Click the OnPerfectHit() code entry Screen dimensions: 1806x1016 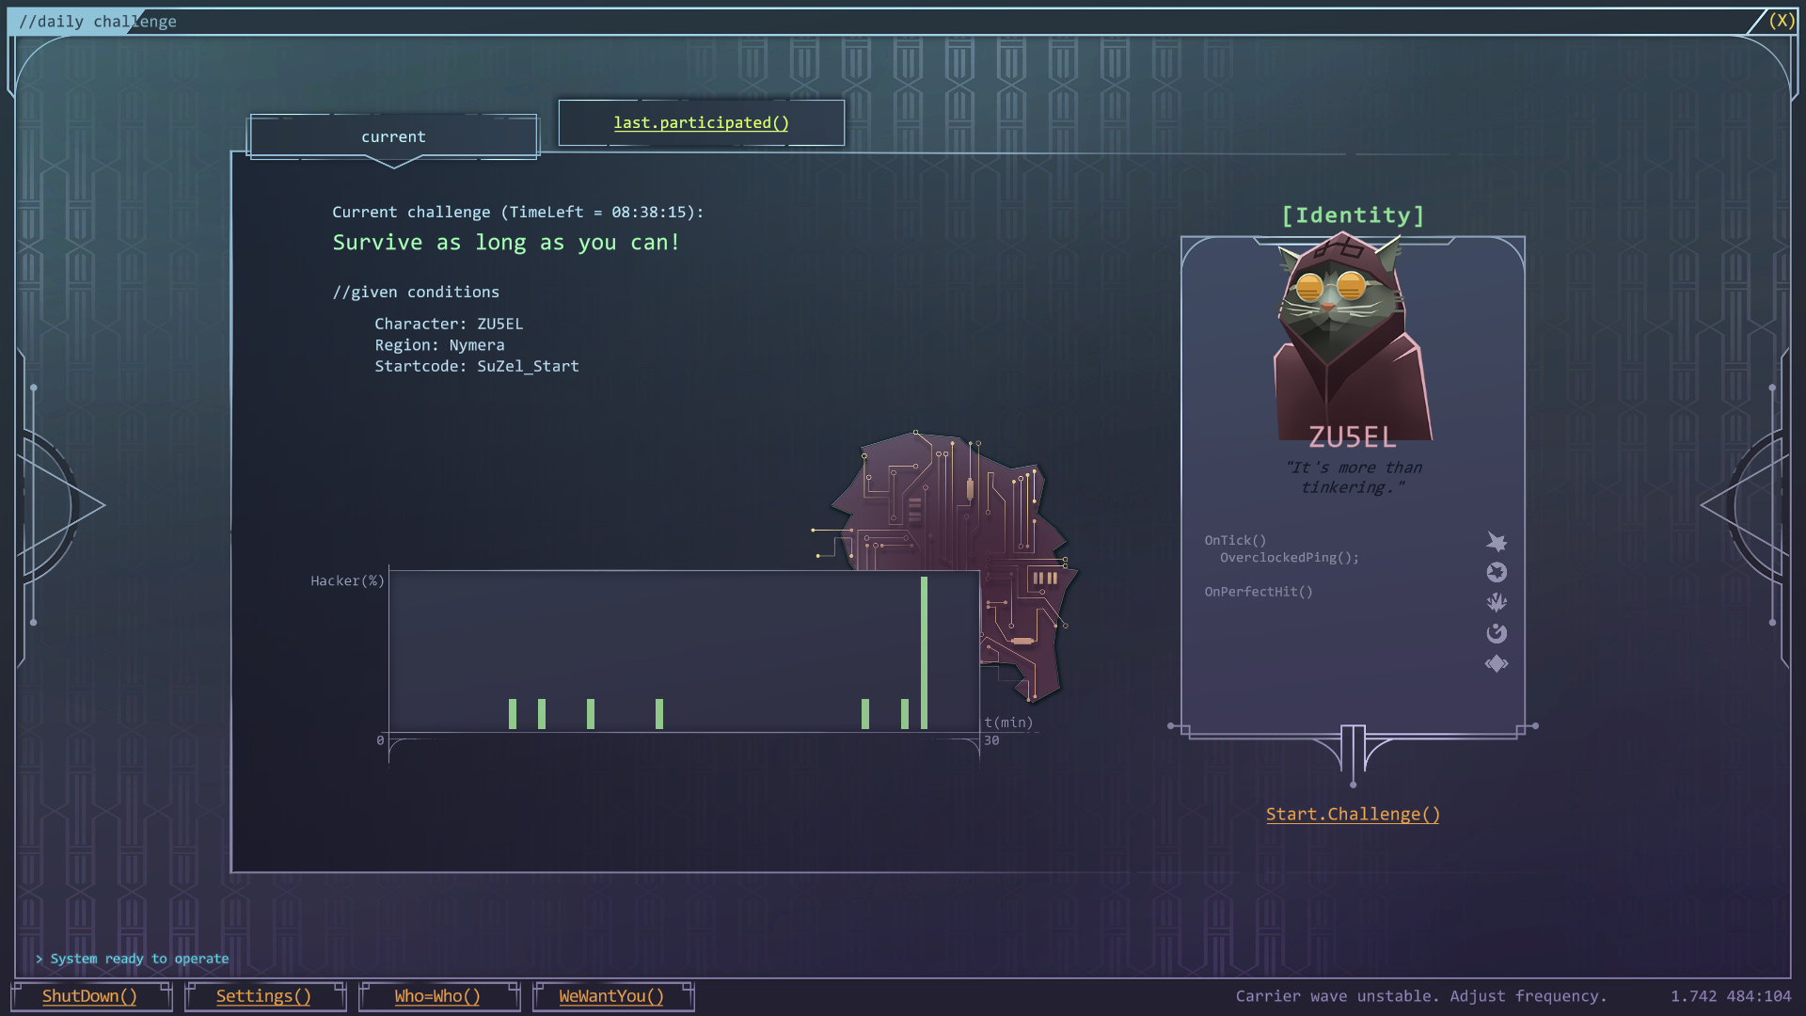pos(1258,592)
